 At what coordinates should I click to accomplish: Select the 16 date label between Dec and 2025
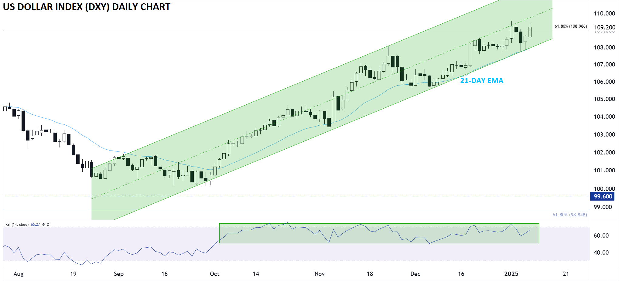pos(461,274)
